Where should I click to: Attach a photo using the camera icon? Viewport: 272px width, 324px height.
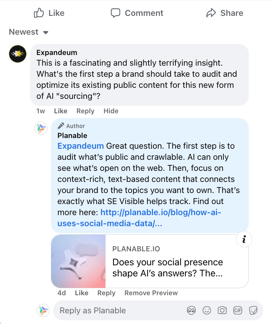point(222,310)
